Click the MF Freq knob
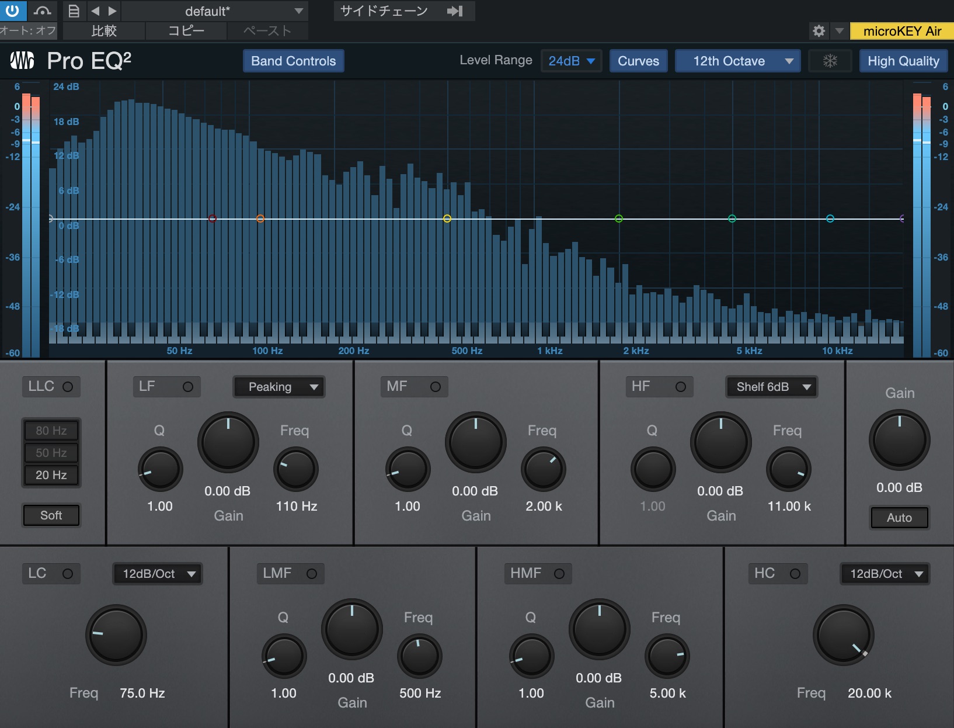 (x=544, y=469)
